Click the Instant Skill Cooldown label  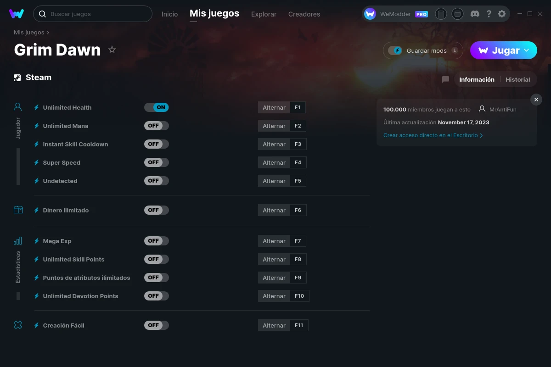tap(75, 144)
